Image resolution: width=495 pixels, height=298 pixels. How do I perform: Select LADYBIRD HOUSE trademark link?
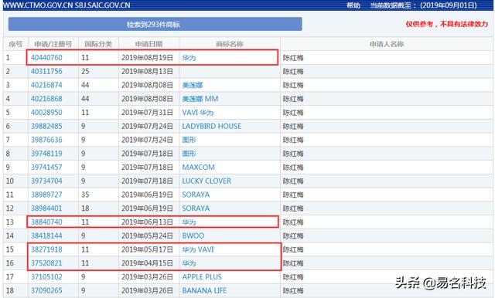211,127
